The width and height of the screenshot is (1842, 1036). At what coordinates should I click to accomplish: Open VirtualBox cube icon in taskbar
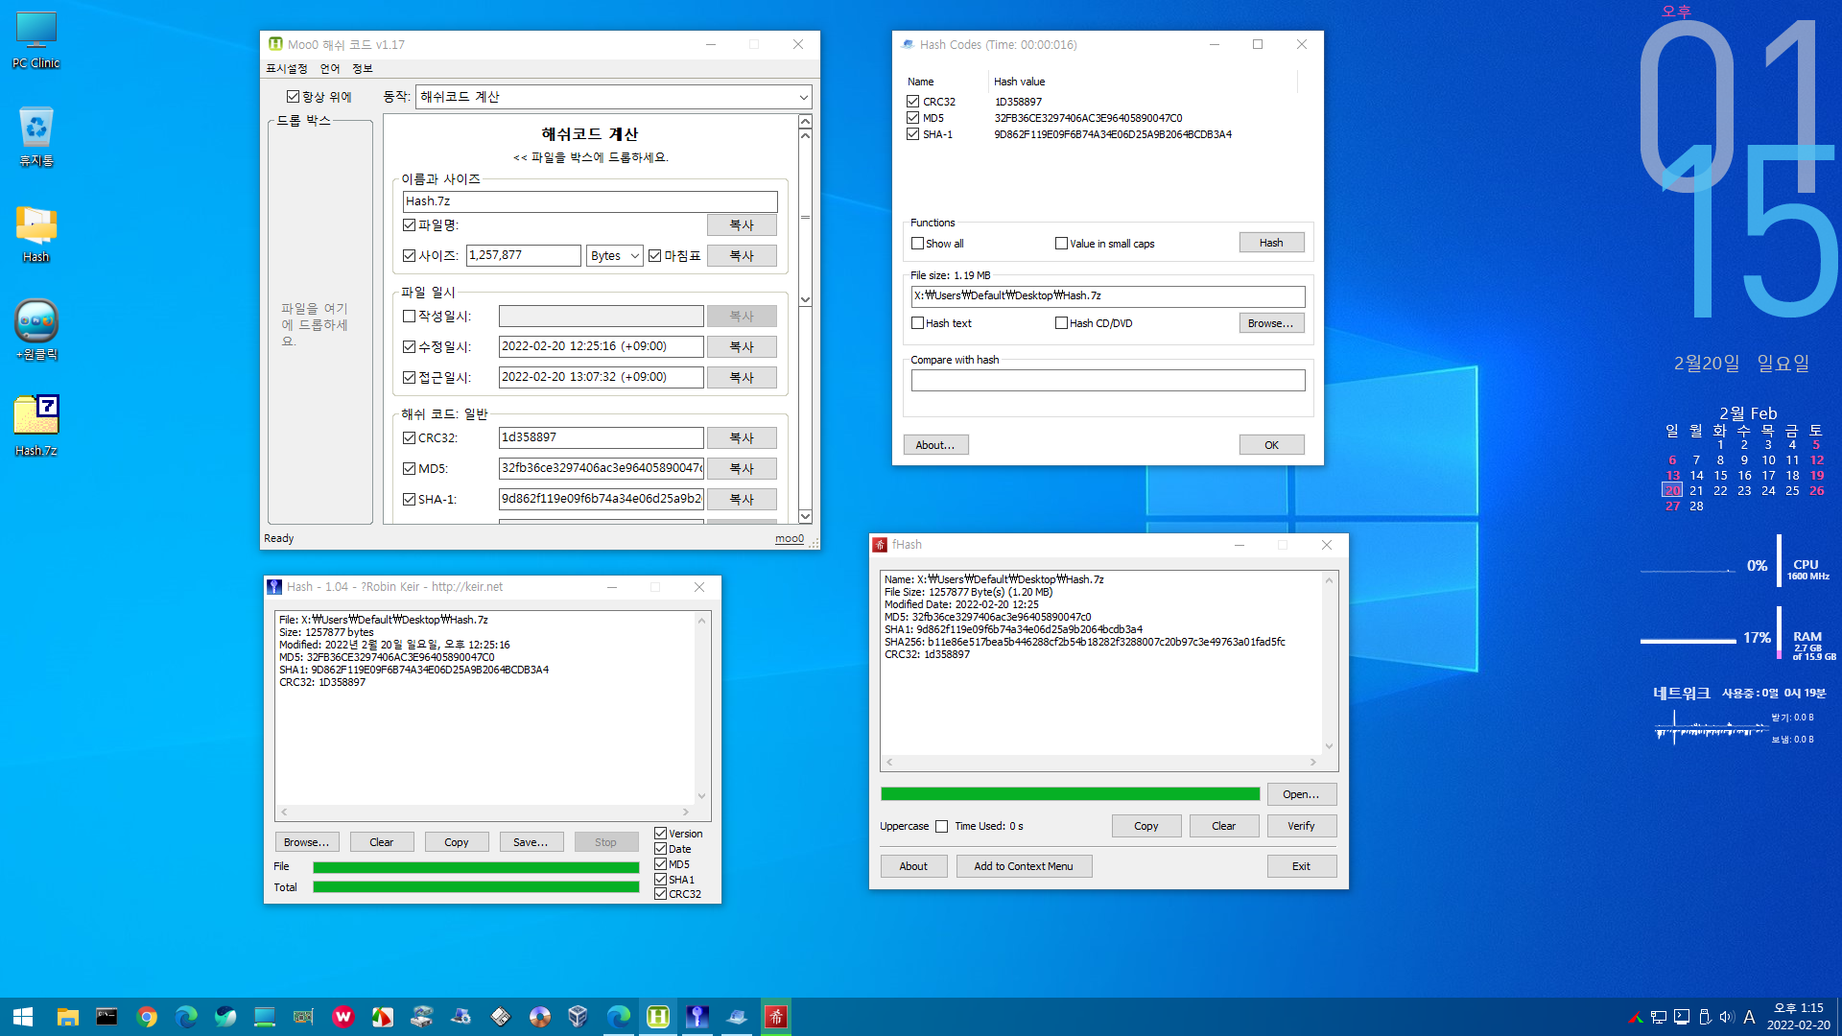[x=579, y=1017]
